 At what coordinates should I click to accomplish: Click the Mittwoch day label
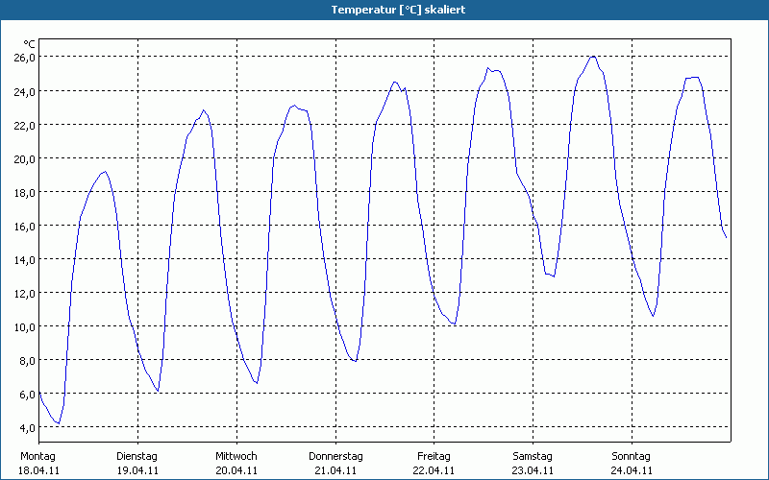236,457
